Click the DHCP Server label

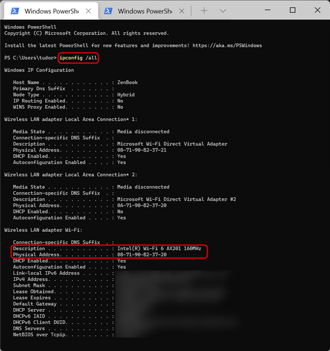[x=29, y=310]
